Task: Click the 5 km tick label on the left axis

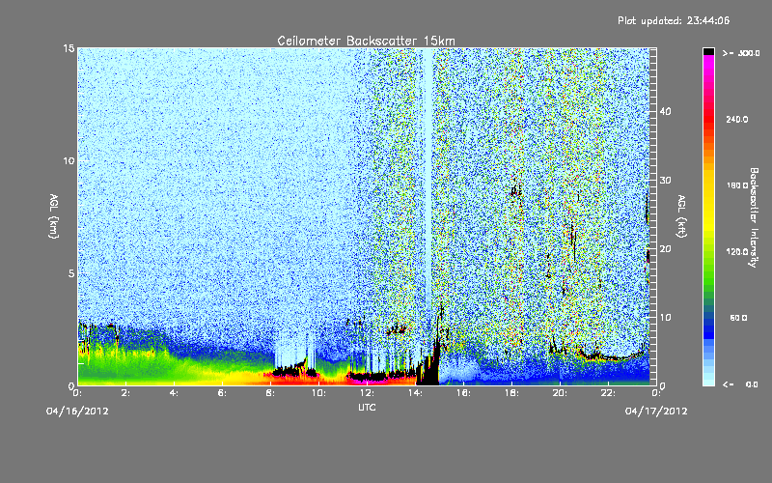Action: tap(71, 273)
